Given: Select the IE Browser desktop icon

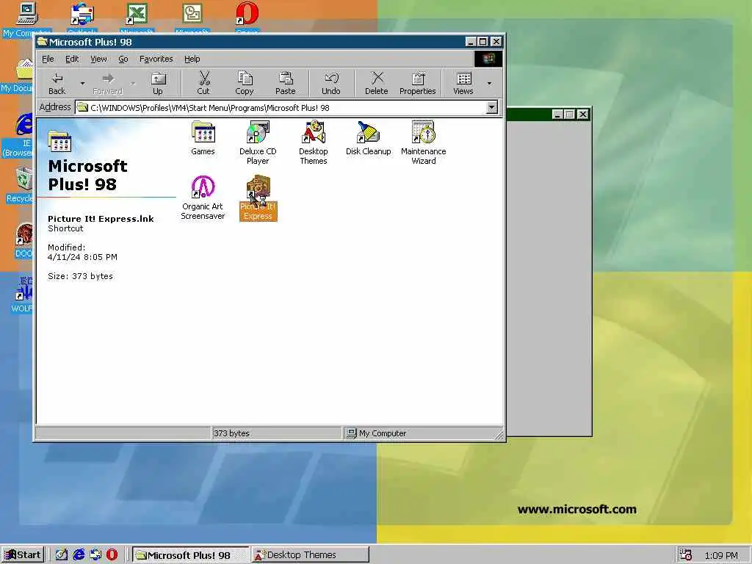Looking at the screenshot, I should pyautogui.click(x=18, y=136).
